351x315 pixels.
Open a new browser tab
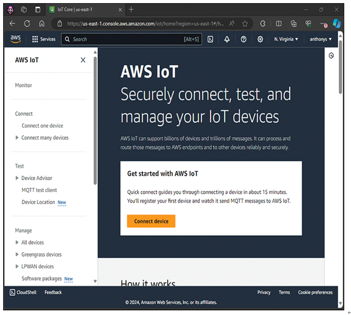pos(131,9)
